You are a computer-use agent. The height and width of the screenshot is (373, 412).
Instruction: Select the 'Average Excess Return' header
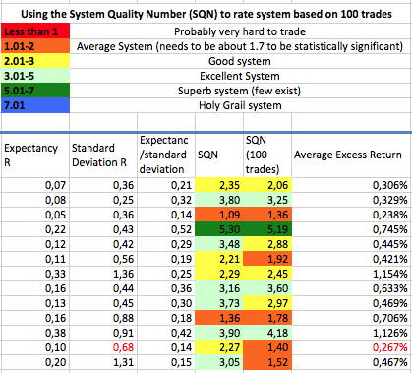[x=351, y=155]
